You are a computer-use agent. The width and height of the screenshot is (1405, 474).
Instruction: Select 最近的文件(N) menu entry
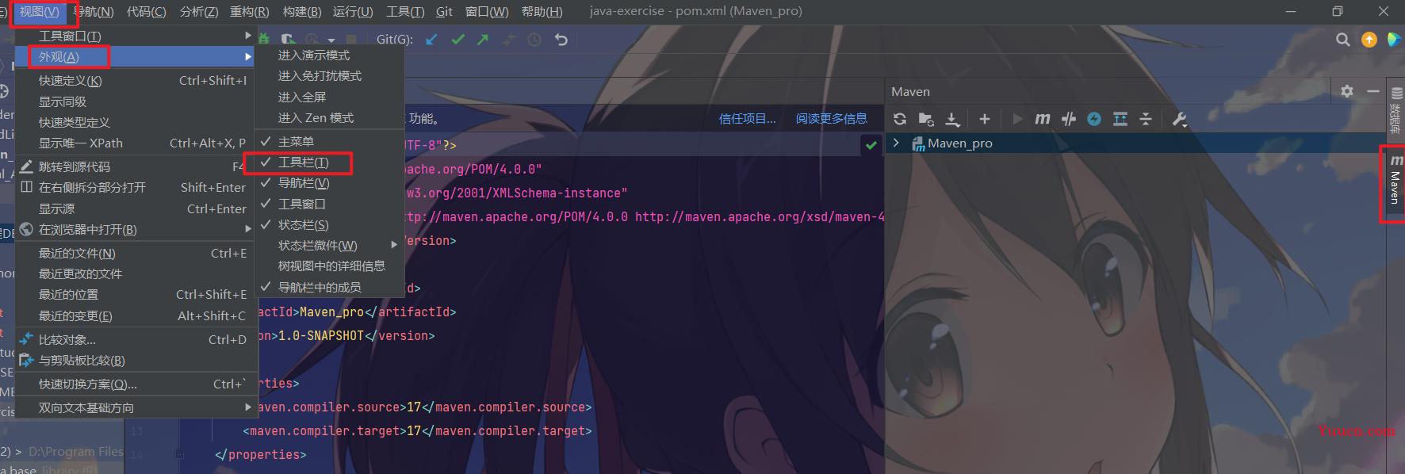(x=136, y=254)
